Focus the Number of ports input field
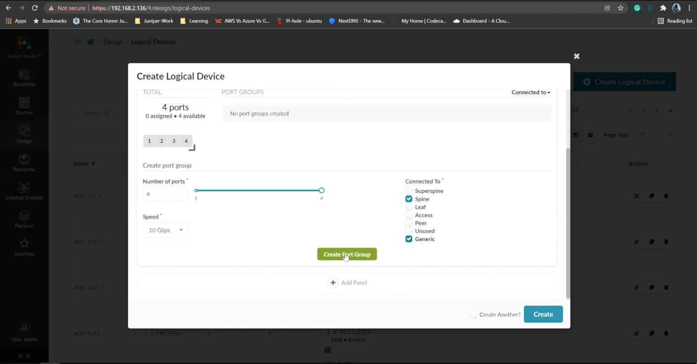 (166, 194)
